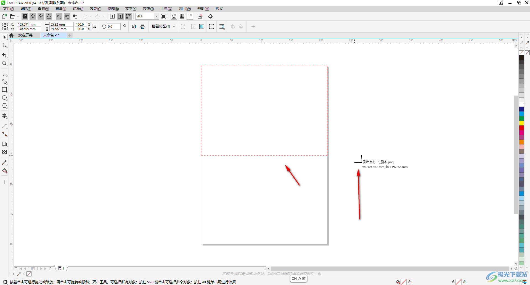Switch to the 未命名 -1* tab

click(x=51, y=35)
